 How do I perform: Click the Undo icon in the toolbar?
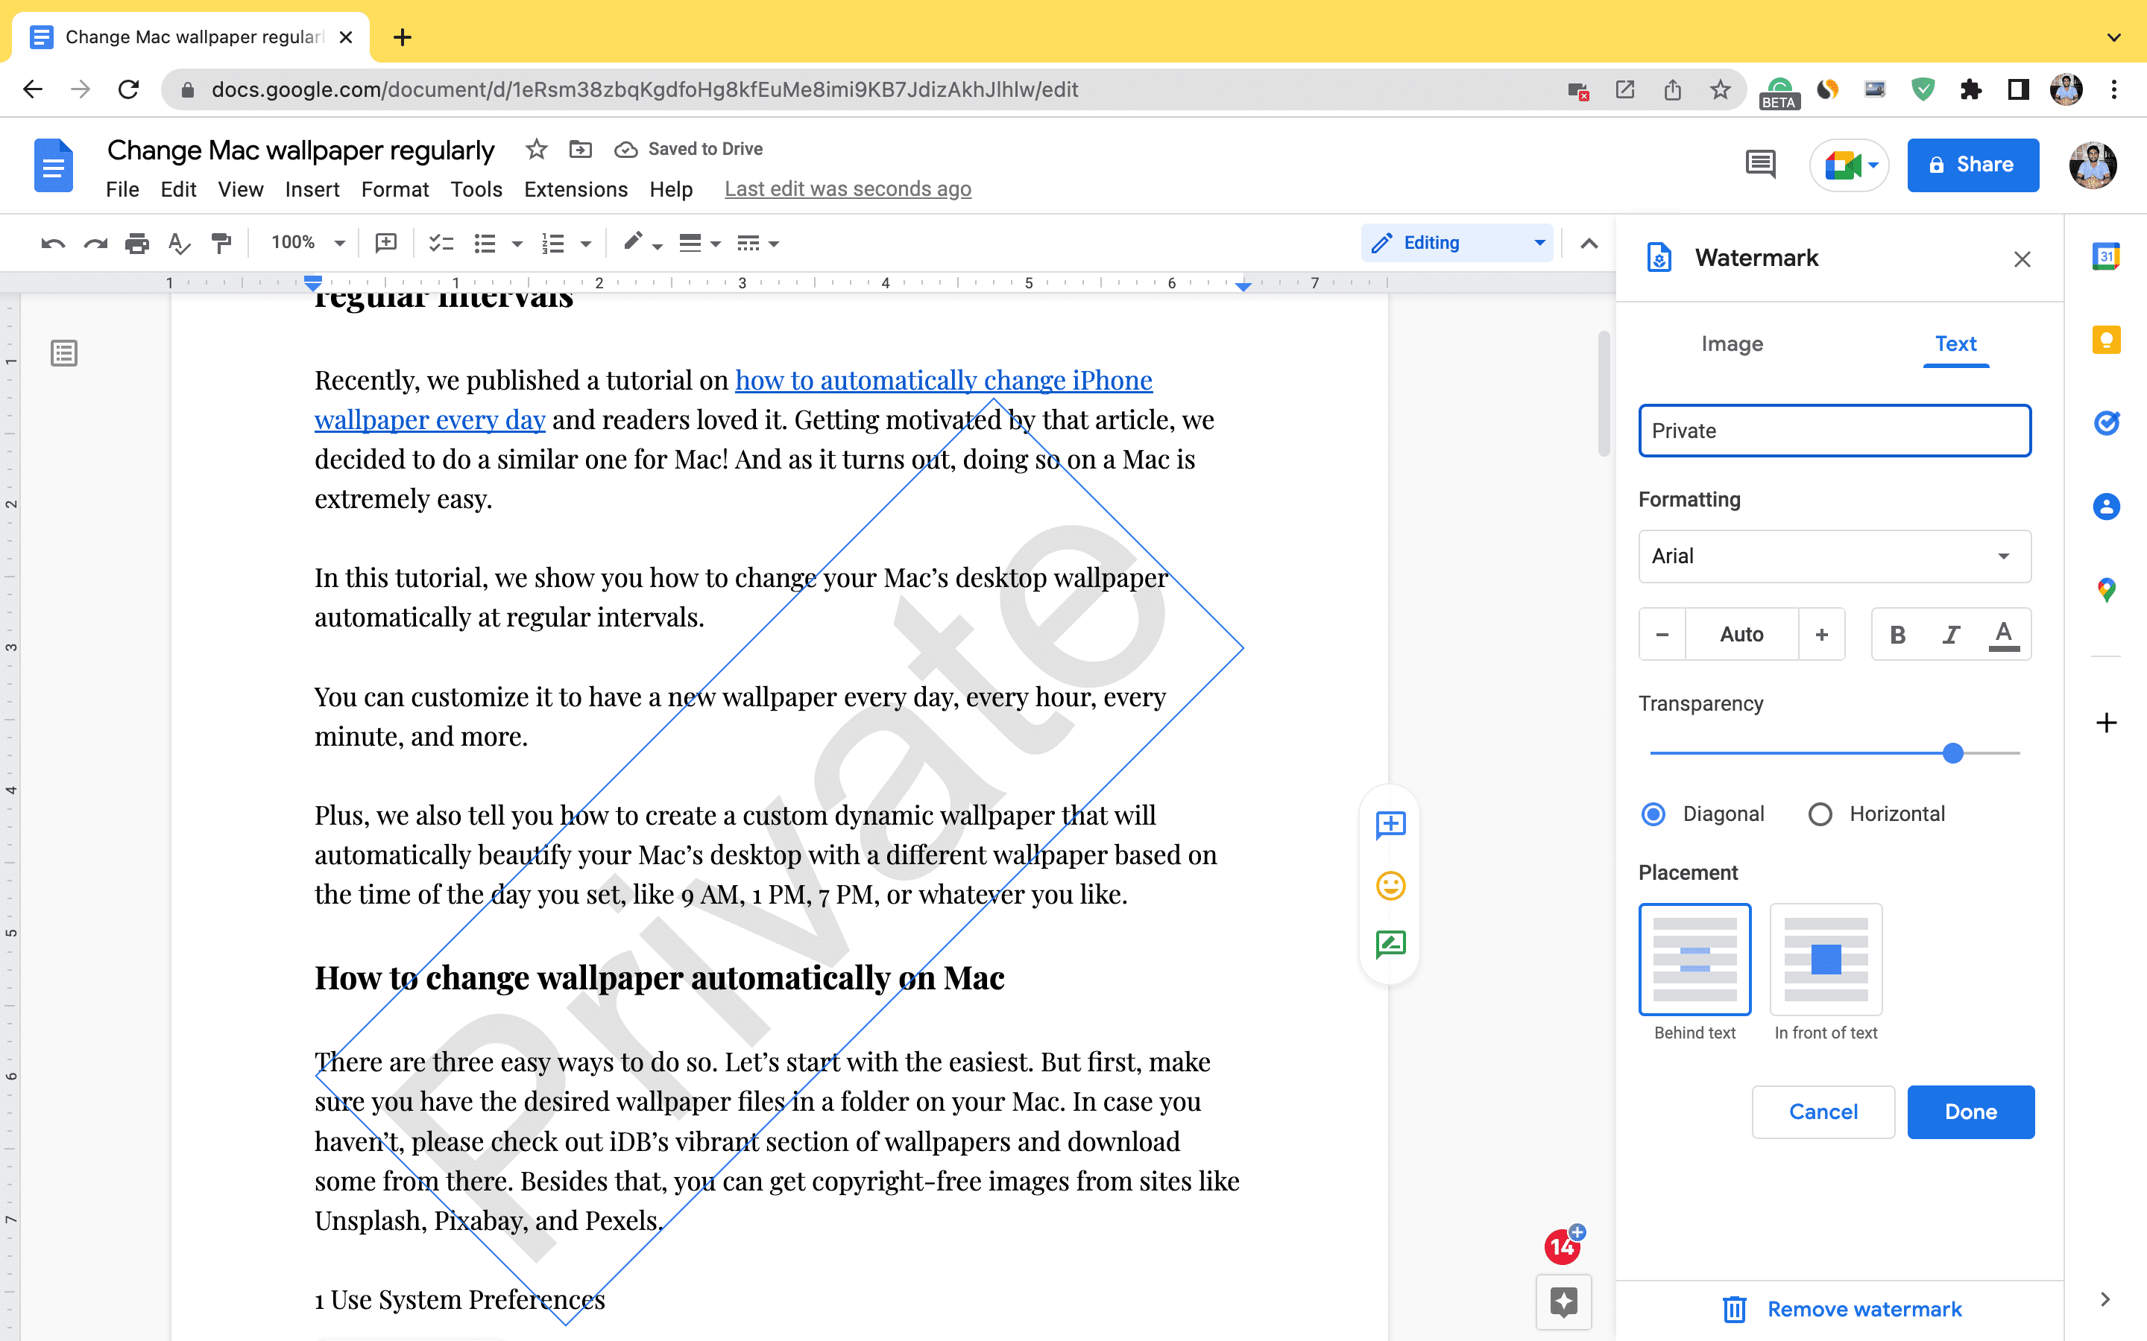point(52,242)
